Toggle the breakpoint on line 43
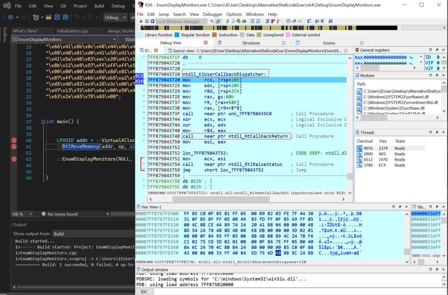Image resolution: width=448 pixels, height=295 pixels. click(14, 159)
